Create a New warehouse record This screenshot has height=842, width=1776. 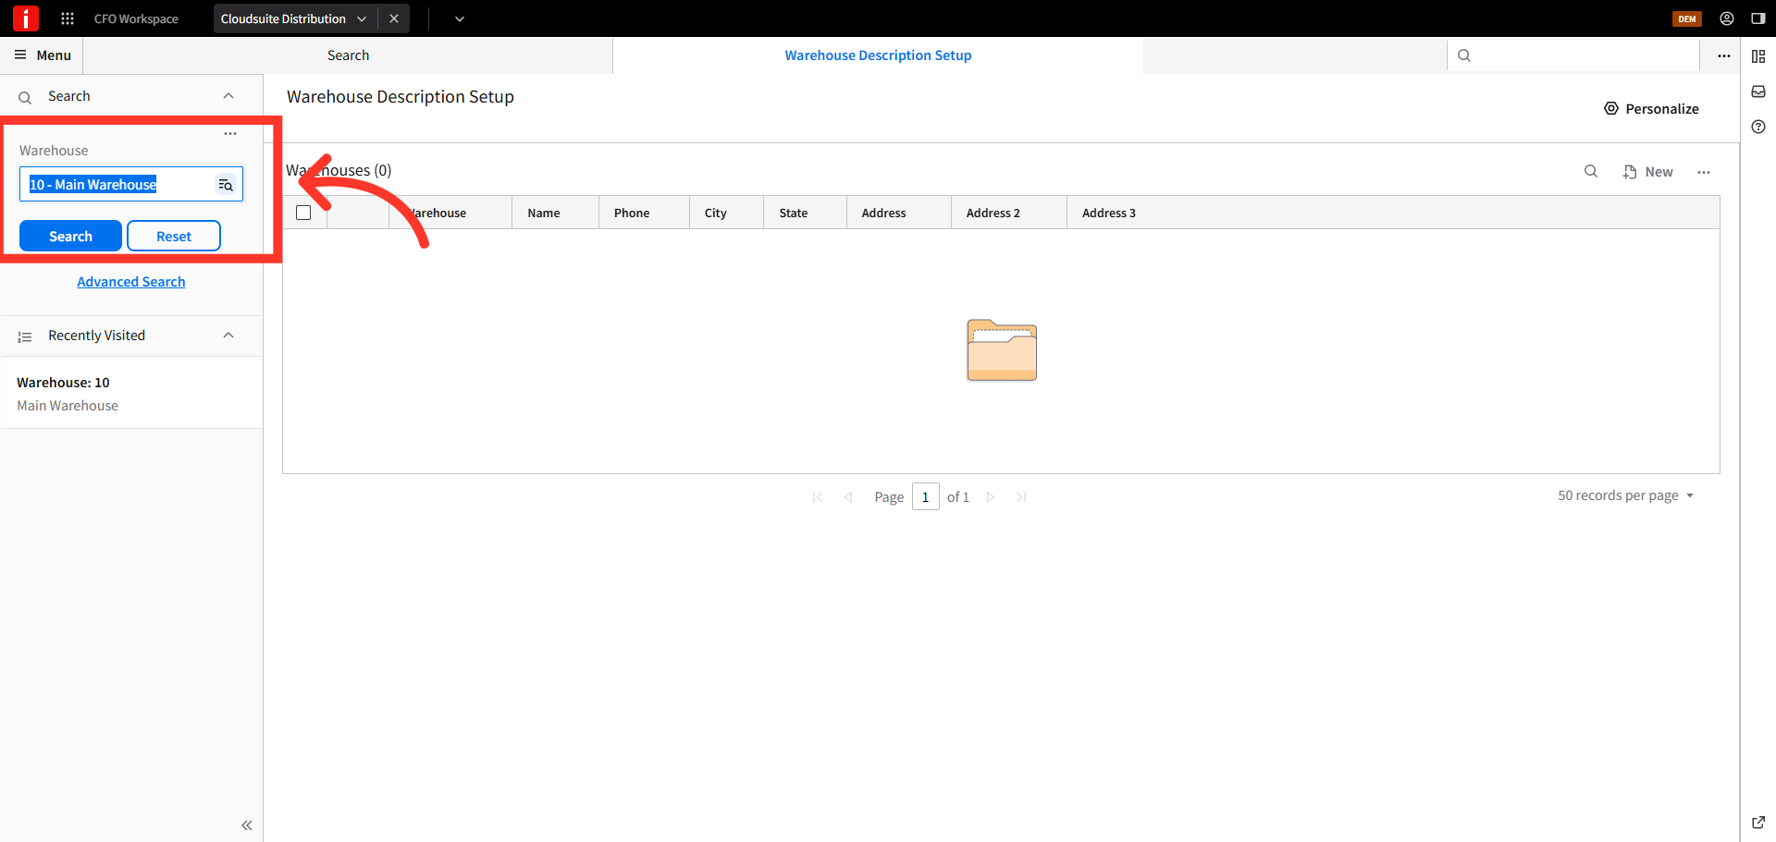click(x=1647, y=172)
